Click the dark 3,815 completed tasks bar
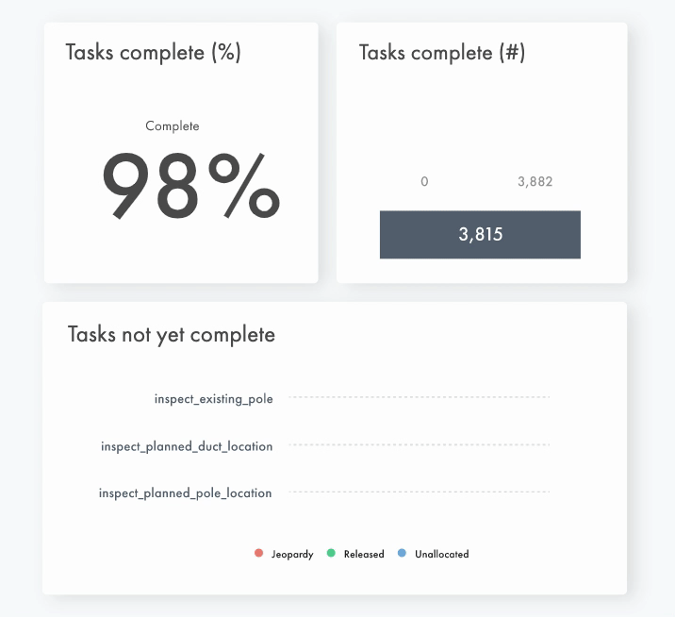Viewport: 675px width, 617px height. click(480, 235)
